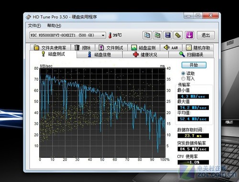Switch to the 磁盘监测 tab

(x=143, y=48)
